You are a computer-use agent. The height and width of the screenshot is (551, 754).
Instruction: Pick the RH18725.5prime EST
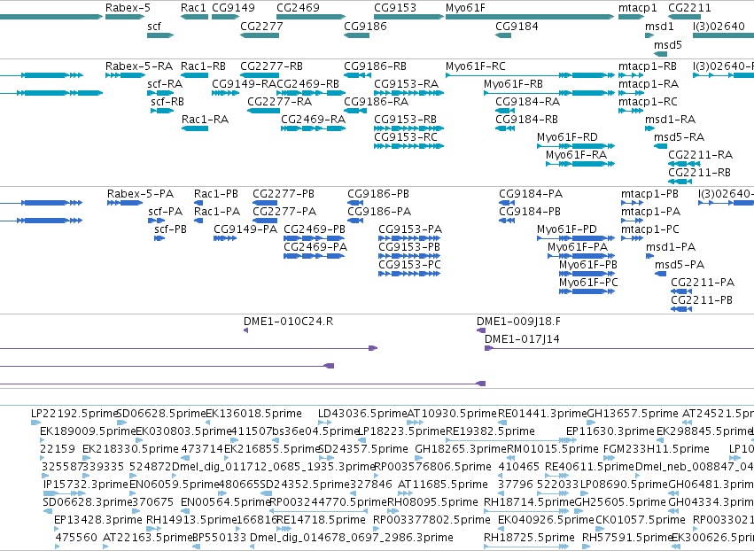click(x=526, y=547)
